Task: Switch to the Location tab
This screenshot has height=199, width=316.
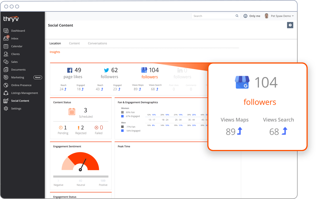Action: point(55,43)
